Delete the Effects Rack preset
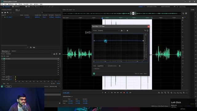 (57, 54)
